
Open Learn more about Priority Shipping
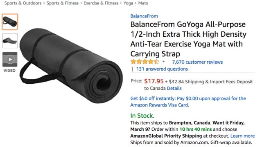click(242, 136)
